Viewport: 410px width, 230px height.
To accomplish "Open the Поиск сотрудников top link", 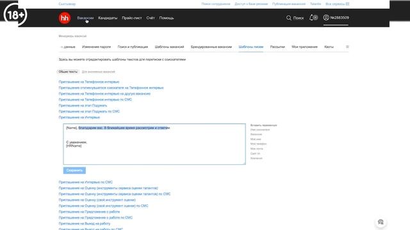I will tap(216, 4).
